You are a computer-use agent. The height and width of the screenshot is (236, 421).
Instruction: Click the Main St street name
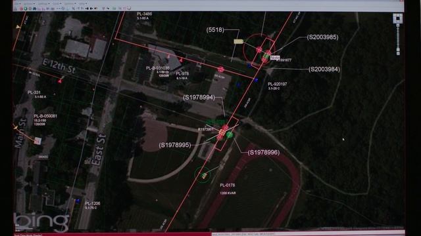[x=20, y=133]
